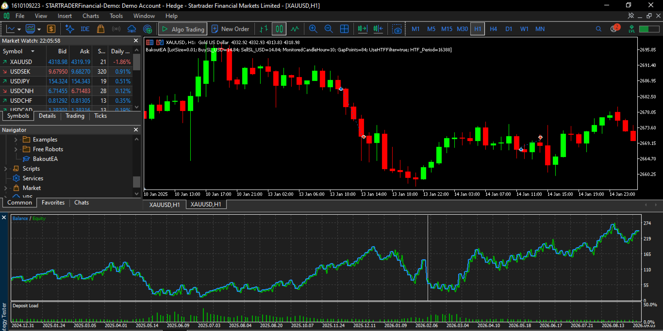Switch to the Favorites navigator tab
The image size is (663, 331).
pyautogui.click(x=53, y=203)
